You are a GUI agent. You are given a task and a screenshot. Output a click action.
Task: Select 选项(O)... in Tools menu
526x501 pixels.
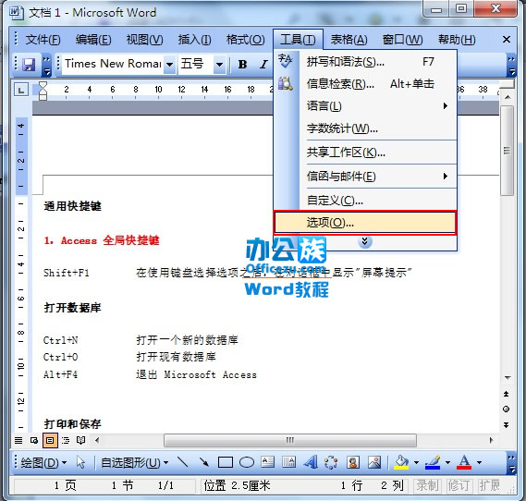coord(365,223)
